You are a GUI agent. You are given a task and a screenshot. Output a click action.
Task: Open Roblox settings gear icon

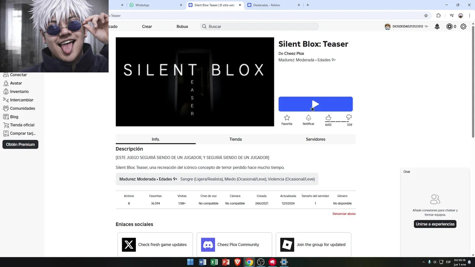(x=463, y=26)
